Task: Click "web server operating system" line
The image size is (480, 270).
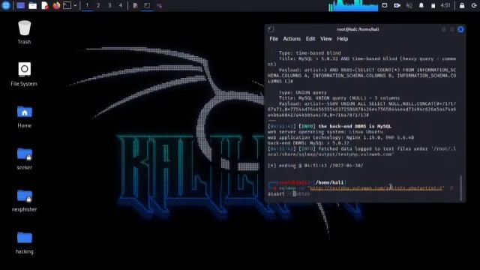Action: click(x=325, y=132)
